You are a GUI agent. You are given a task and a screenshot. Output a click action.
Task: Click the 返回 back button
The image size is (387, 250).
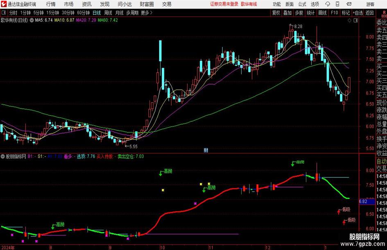[369, 13]
